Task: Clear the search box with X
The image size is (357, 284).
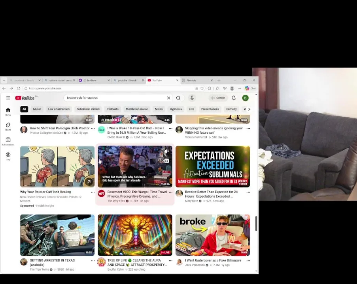Action: pyautogui.click(x=169, y=98)
